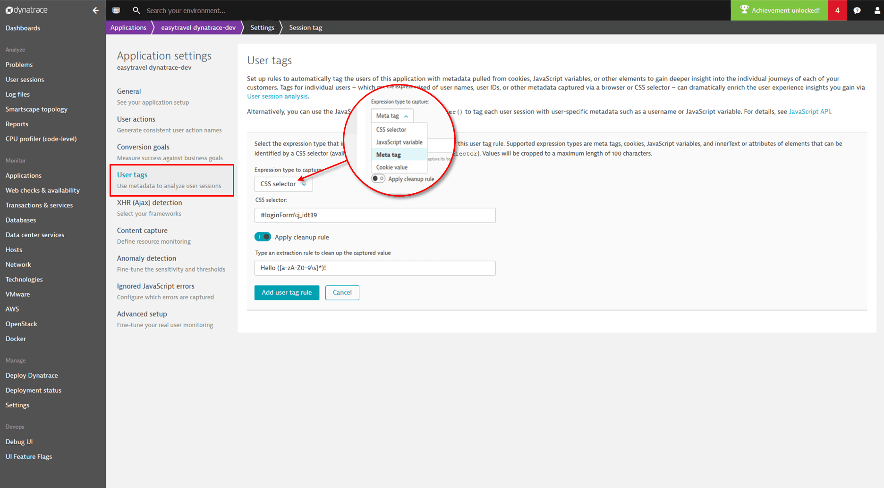Screen dimensions: 884x488
Task: Toggle cleanup rule switch inside magnified circle
Action: [x=378, y=179]
